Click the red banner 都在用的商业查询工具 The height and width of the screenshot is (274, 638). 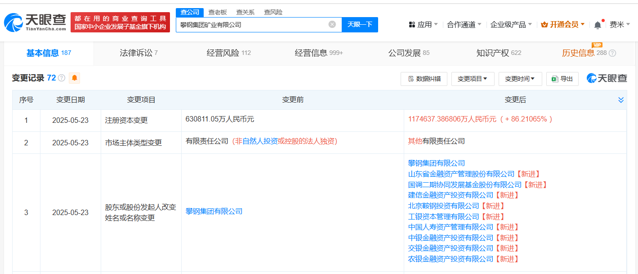tap(120, 22)
